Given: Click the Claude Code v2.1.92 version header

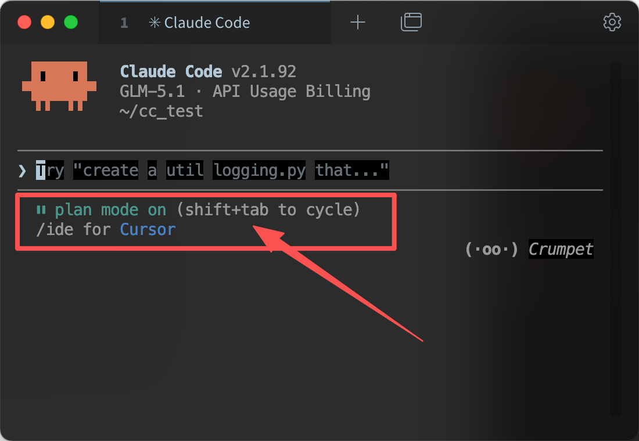Looking at the screenshot, I should click(x=208, y=72).
